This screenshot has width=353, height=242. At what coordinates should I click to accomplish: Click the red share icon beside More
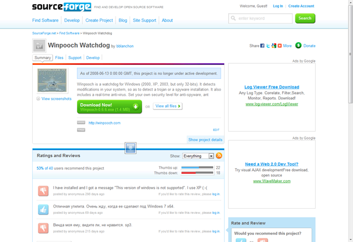279,46
